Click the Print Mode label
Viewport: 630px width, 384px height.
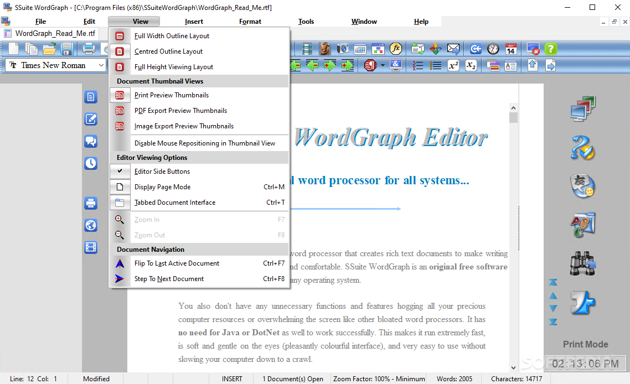point(585,344)
